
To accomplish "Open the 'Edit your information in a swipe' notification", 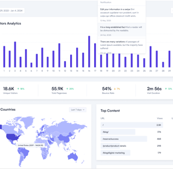I will pos(122,15).
